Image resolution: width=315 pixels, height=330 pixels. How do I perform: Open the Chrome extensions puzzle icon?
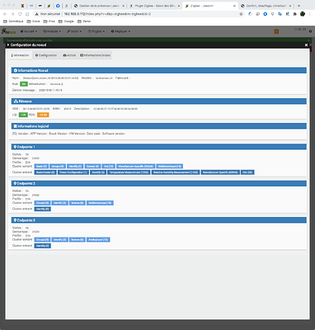click(x=295, y=14)
